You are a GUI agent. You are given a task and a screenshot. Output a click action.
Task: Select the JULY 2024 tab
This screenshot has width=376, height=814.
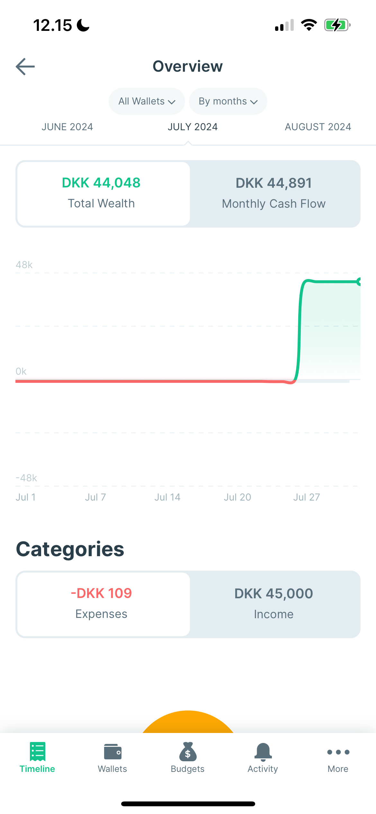point(192,127)
